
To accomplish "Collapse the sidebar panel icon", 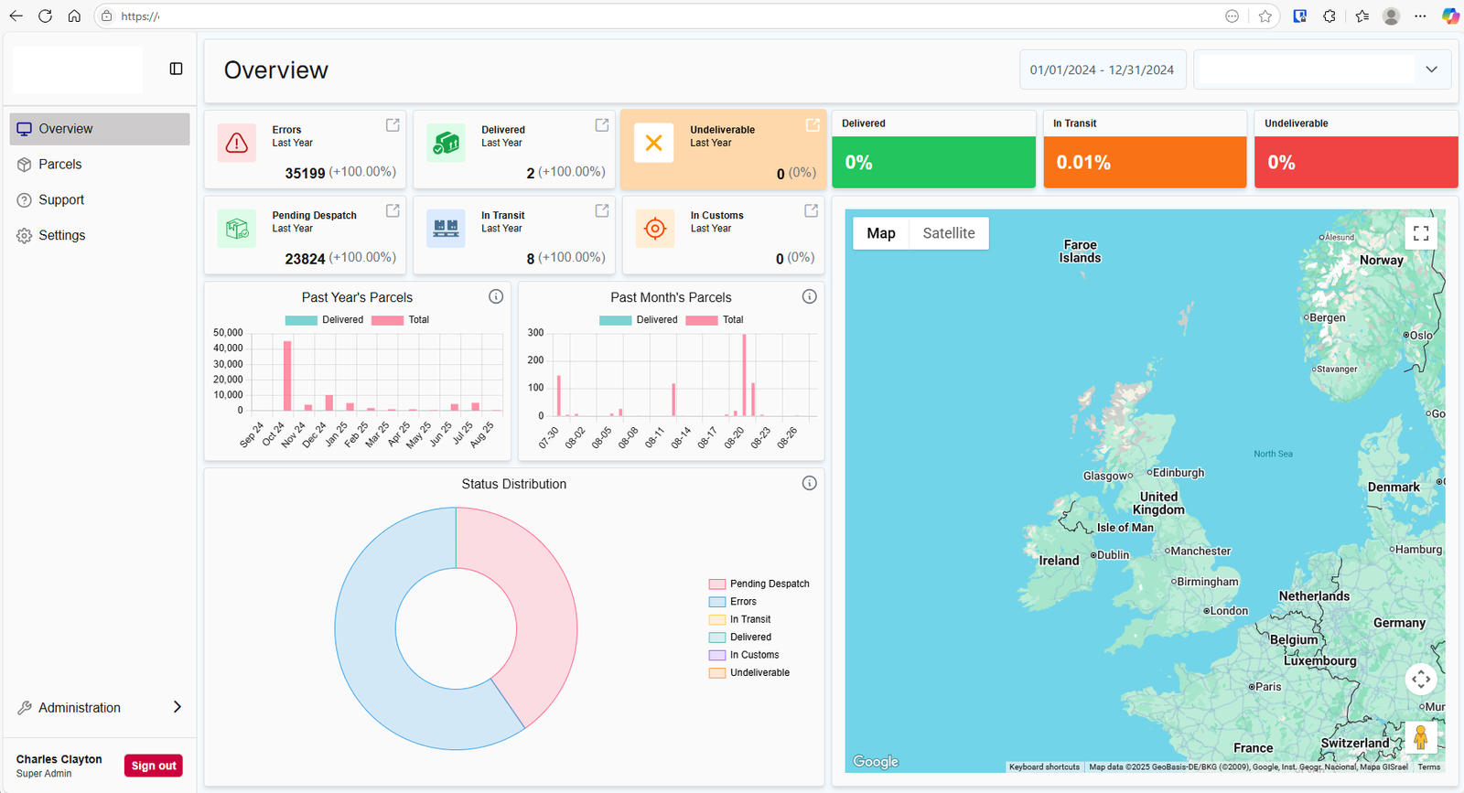I will tap(177, 69).
